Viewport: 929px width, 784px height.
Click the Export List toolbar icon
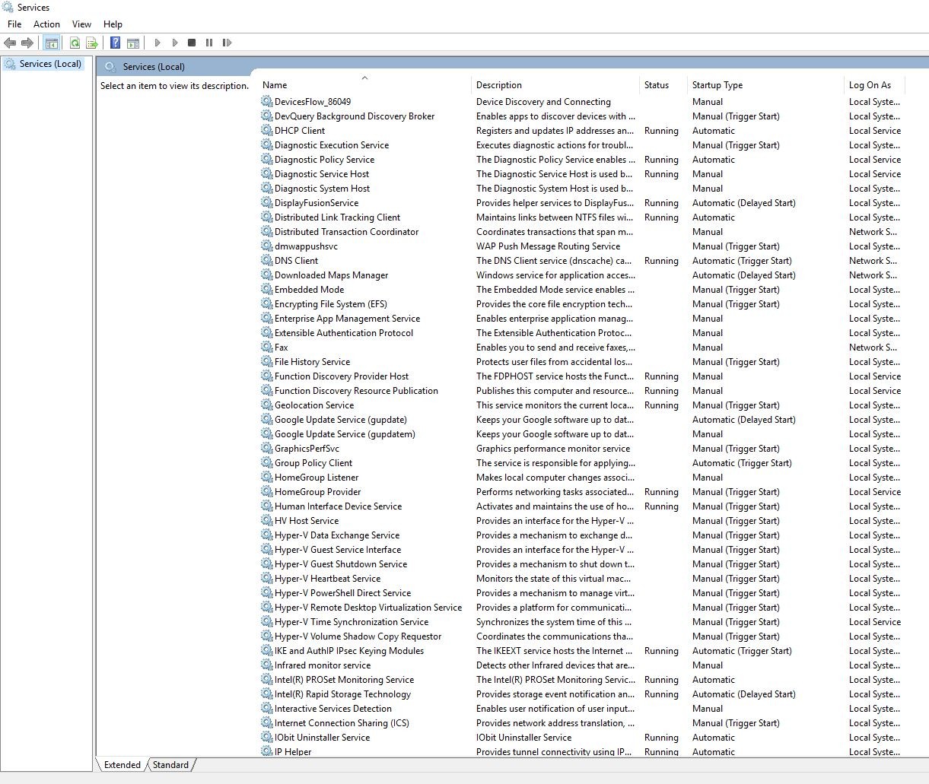[92, 43]
